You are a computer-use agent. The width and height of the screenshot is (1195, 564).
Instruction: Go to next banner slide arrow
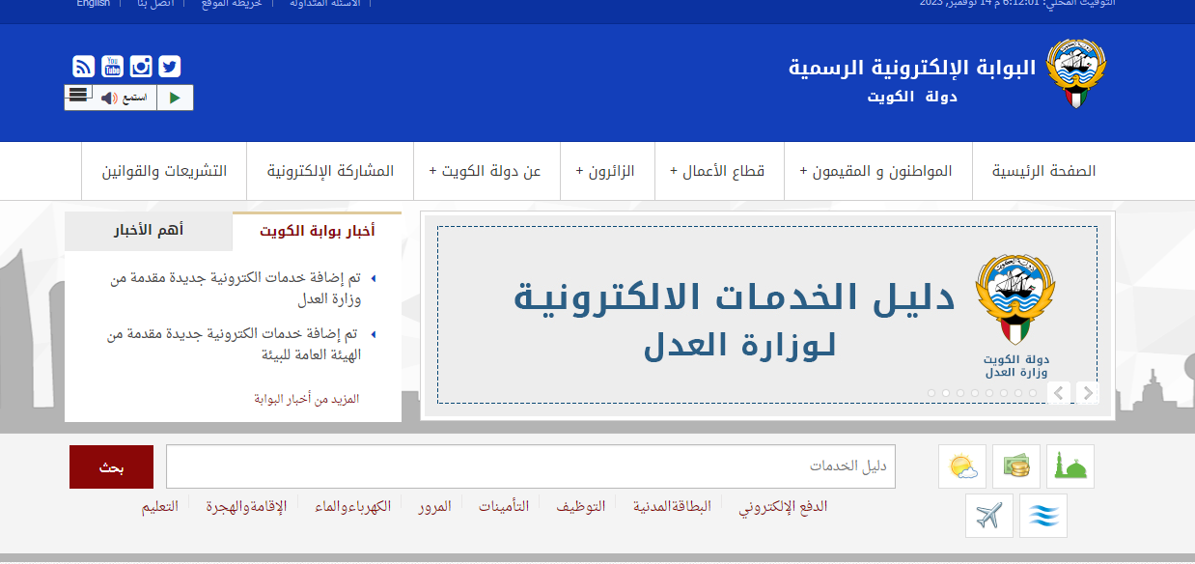pos(1088,393)
